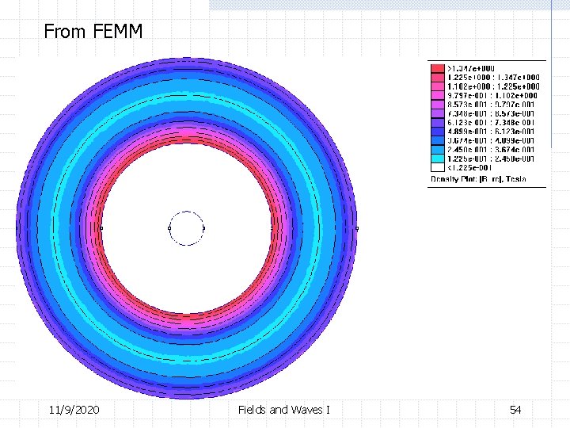Click the swatch beside 3.674e-001 : 4.899e-001
Viewport: 570px width, 428px height.
coord(438,140)
